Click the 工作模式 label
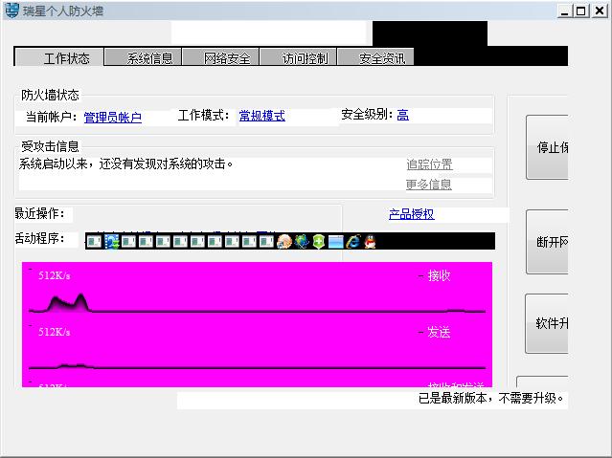The height and width of the screenshot is (458, 612). tap(204, 115)
